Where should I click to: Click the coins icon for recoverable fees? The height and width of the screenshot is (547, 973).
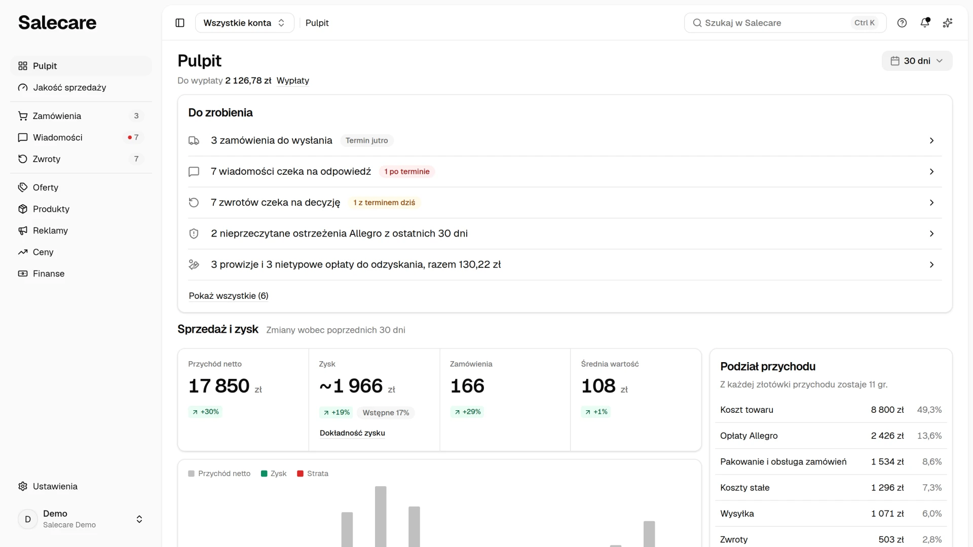point(194,264)
